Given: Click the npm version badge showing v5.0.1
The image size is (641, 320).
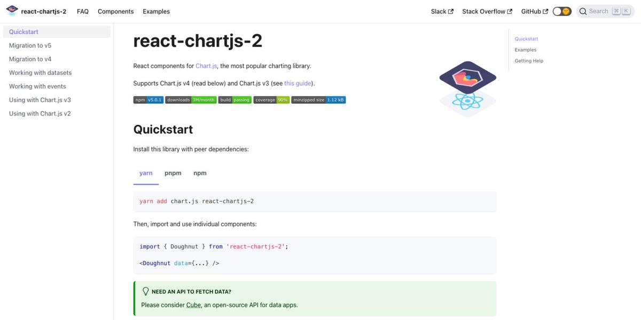Looking at the screenshot, I should tap(148, 99).
